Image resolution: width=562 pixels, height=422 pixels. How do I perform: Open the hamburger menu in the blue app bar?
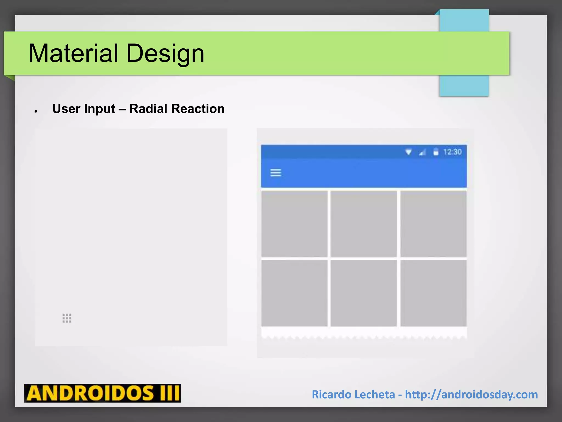click(x=276, y=173)
